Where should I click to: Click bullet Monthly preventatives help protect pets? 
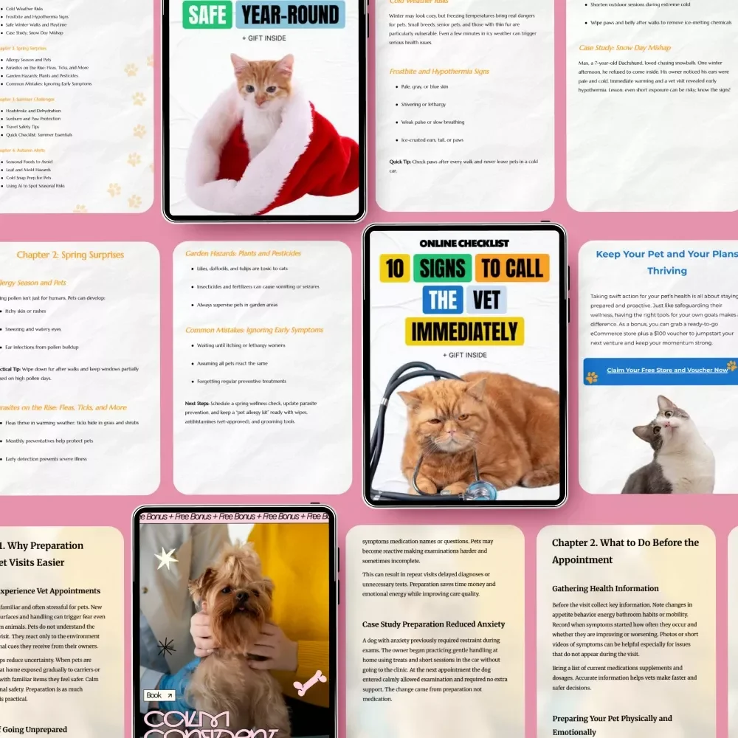pyautogui.click(x=49, y=441)
